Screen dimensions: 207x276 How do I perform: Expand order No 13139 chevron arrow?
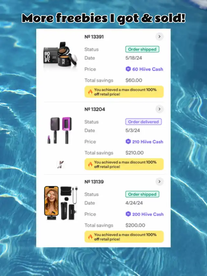click(x=159, y=182)
